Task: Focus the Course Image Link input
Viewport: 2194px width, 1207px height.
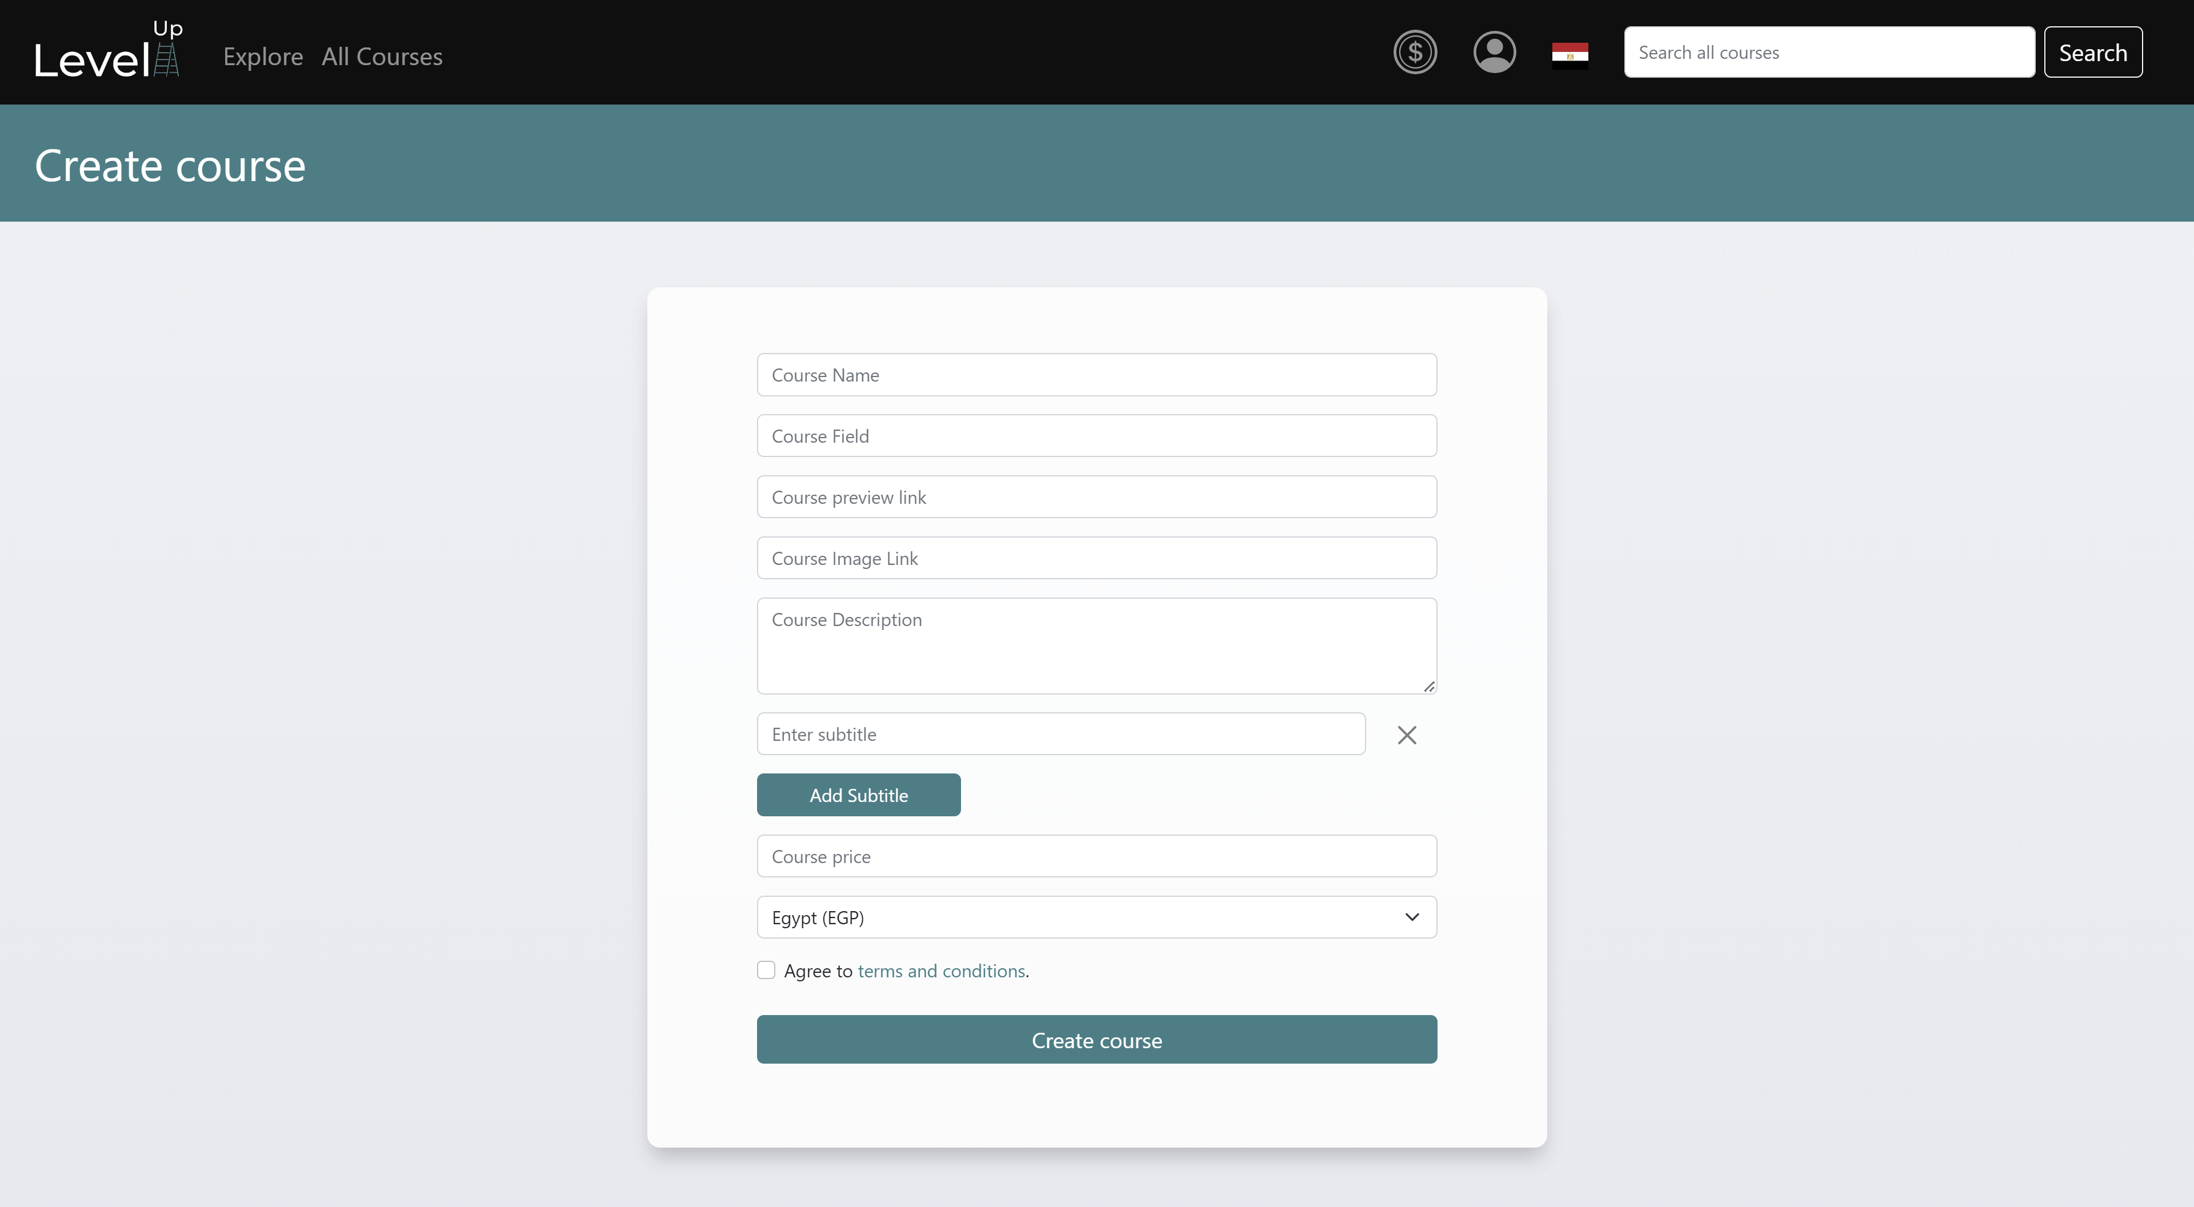Action: 1095,558
